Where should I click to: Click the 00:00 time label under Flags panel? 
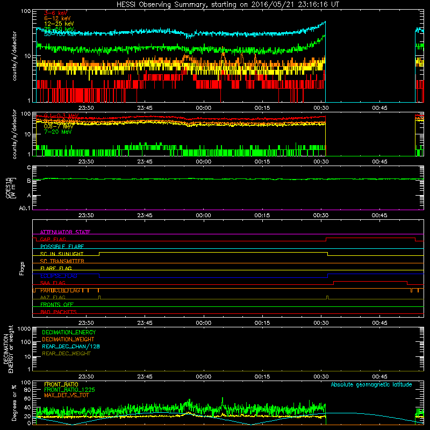coord(204,323)
